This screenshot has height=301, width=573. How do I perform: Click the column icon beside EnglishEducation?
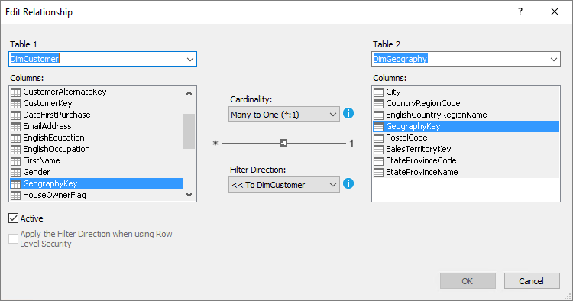[16, 138]
